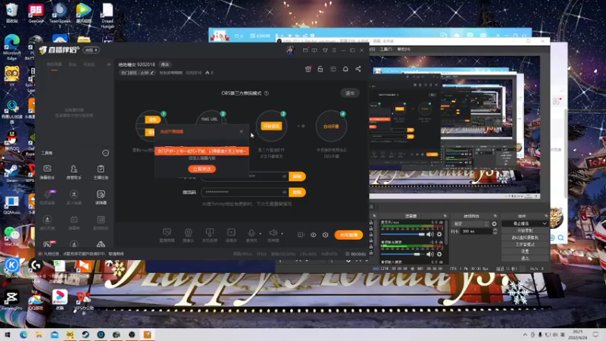Close the 发送开播提醒 popup
Image resolution: width=606 pixels, height=341 pixels.
pos(241,131)
